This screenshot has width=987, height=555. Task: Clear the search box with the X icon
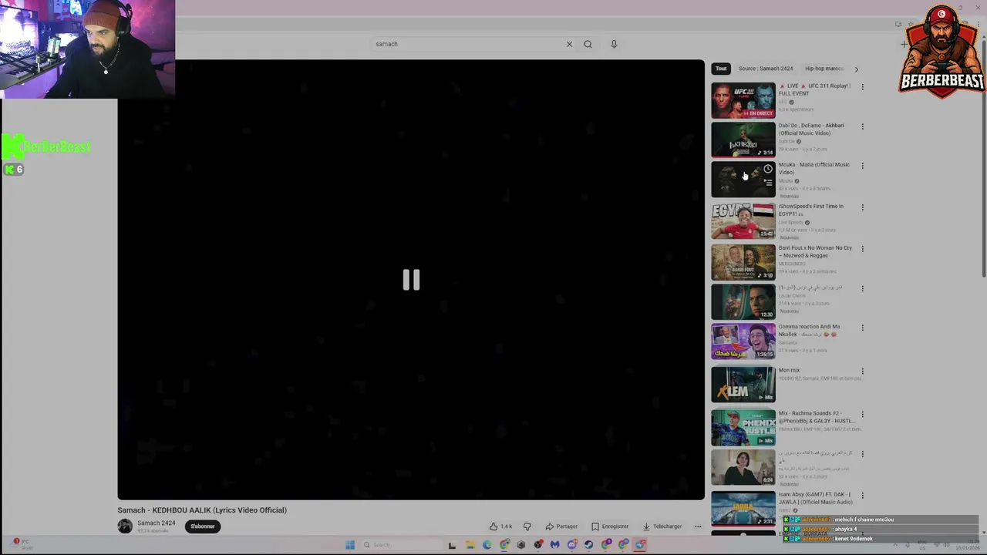(569, 44)
